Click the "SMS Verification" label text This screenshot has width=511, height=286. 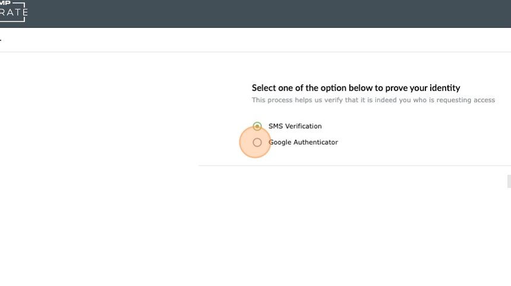[295, 126]
